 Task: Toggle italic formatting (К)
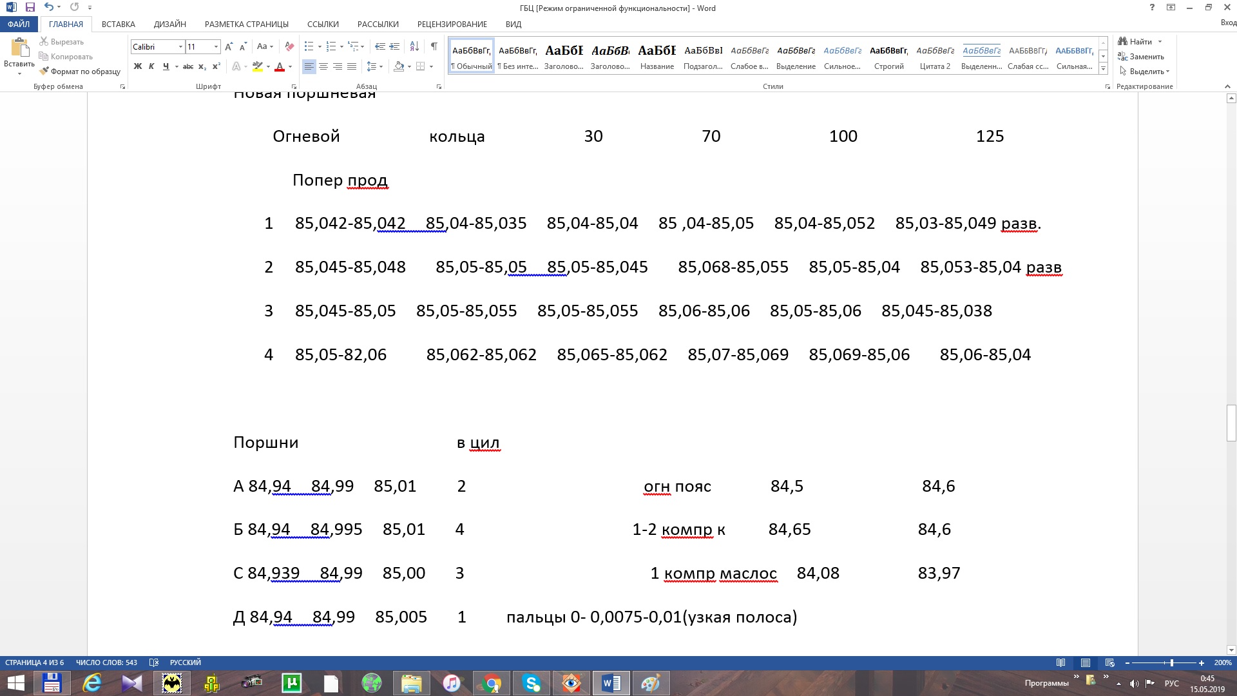(151, 66)
